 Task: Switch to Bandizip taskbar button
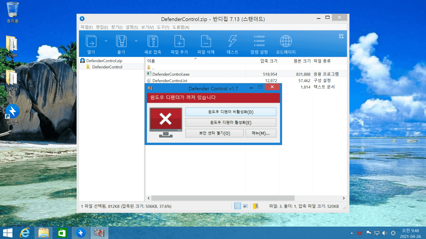point(81,233)
